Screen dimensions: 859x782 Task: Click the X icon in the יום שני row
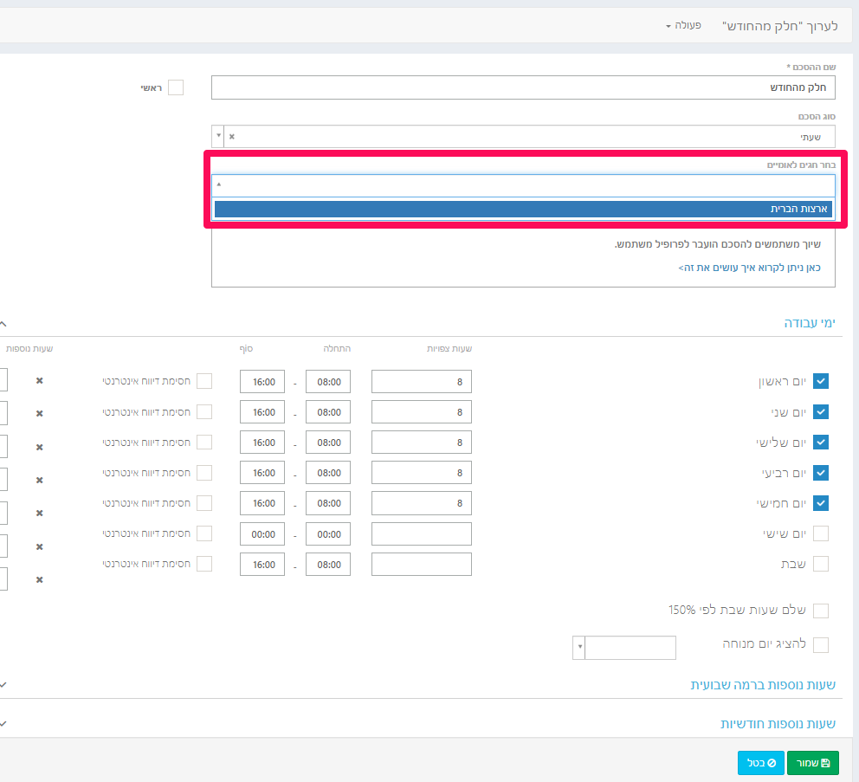click(x=39, y=414)
